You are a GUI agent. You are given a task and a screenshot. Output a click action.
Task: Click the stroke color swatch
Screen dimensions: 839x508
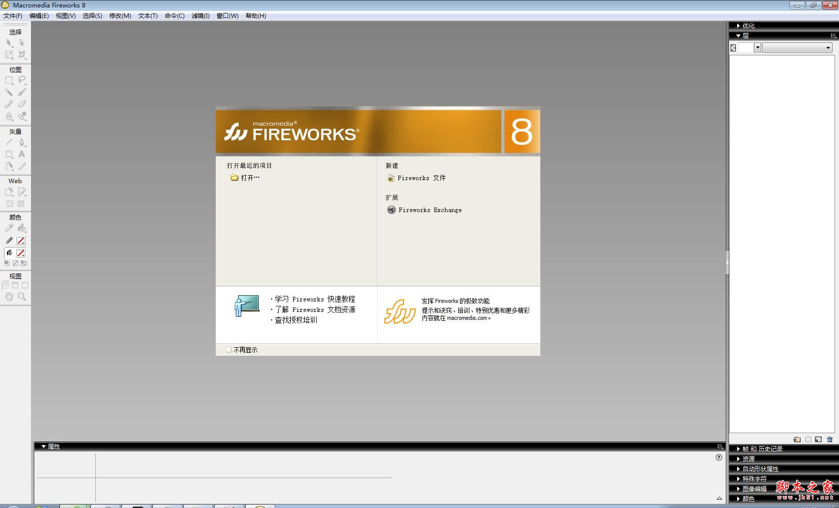(x=20, y=241)
